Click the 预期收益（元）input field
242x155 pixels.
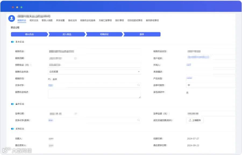(x=94, y=65)
